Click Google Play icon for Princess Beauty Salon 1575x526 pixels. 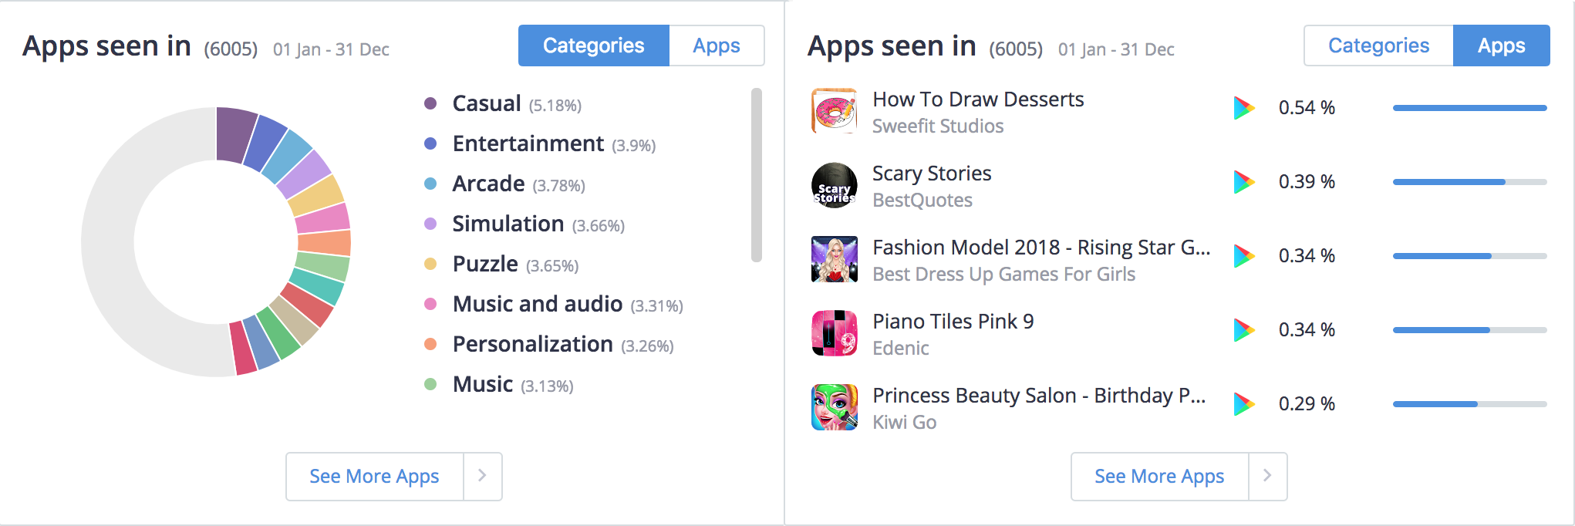click(1244, 404)
